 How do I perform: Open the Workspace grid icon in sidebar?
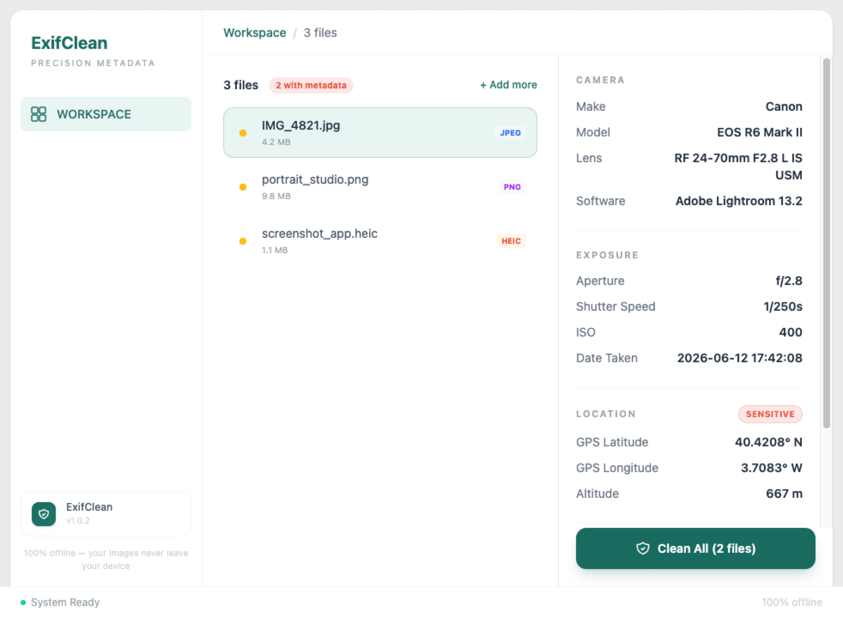(x=39, y=114)
